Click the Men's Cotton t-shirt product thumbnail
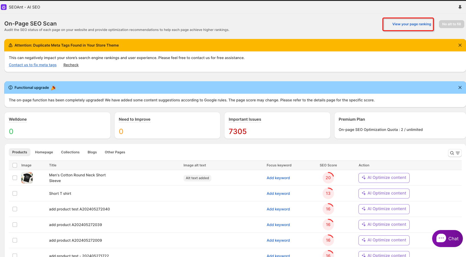Viewport: 466px width, 257px height. click(27, 178)
